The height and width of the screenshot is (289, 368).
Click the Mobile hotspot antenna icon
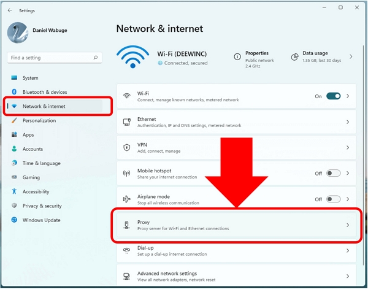[x=127, y=174]
